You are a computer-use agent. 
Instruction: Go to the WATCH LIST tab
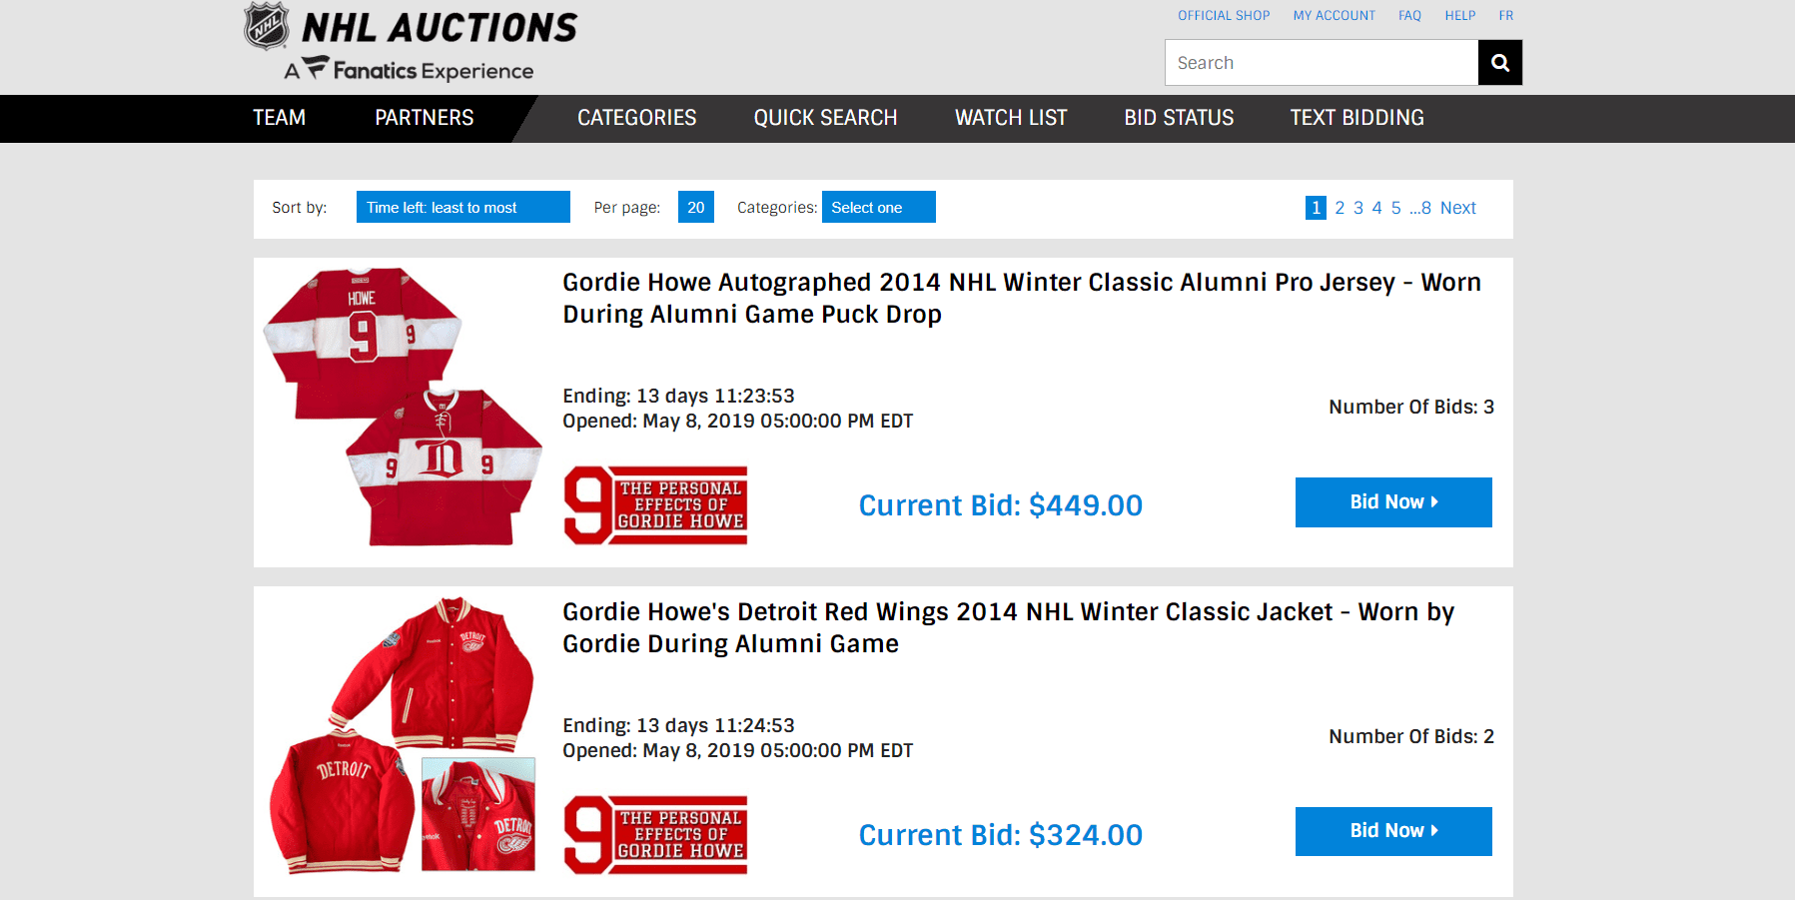pyautogui.click(x=1011, y=118)
